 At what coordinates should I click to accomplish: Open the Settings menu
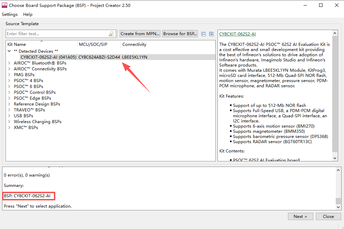(10, 14)
